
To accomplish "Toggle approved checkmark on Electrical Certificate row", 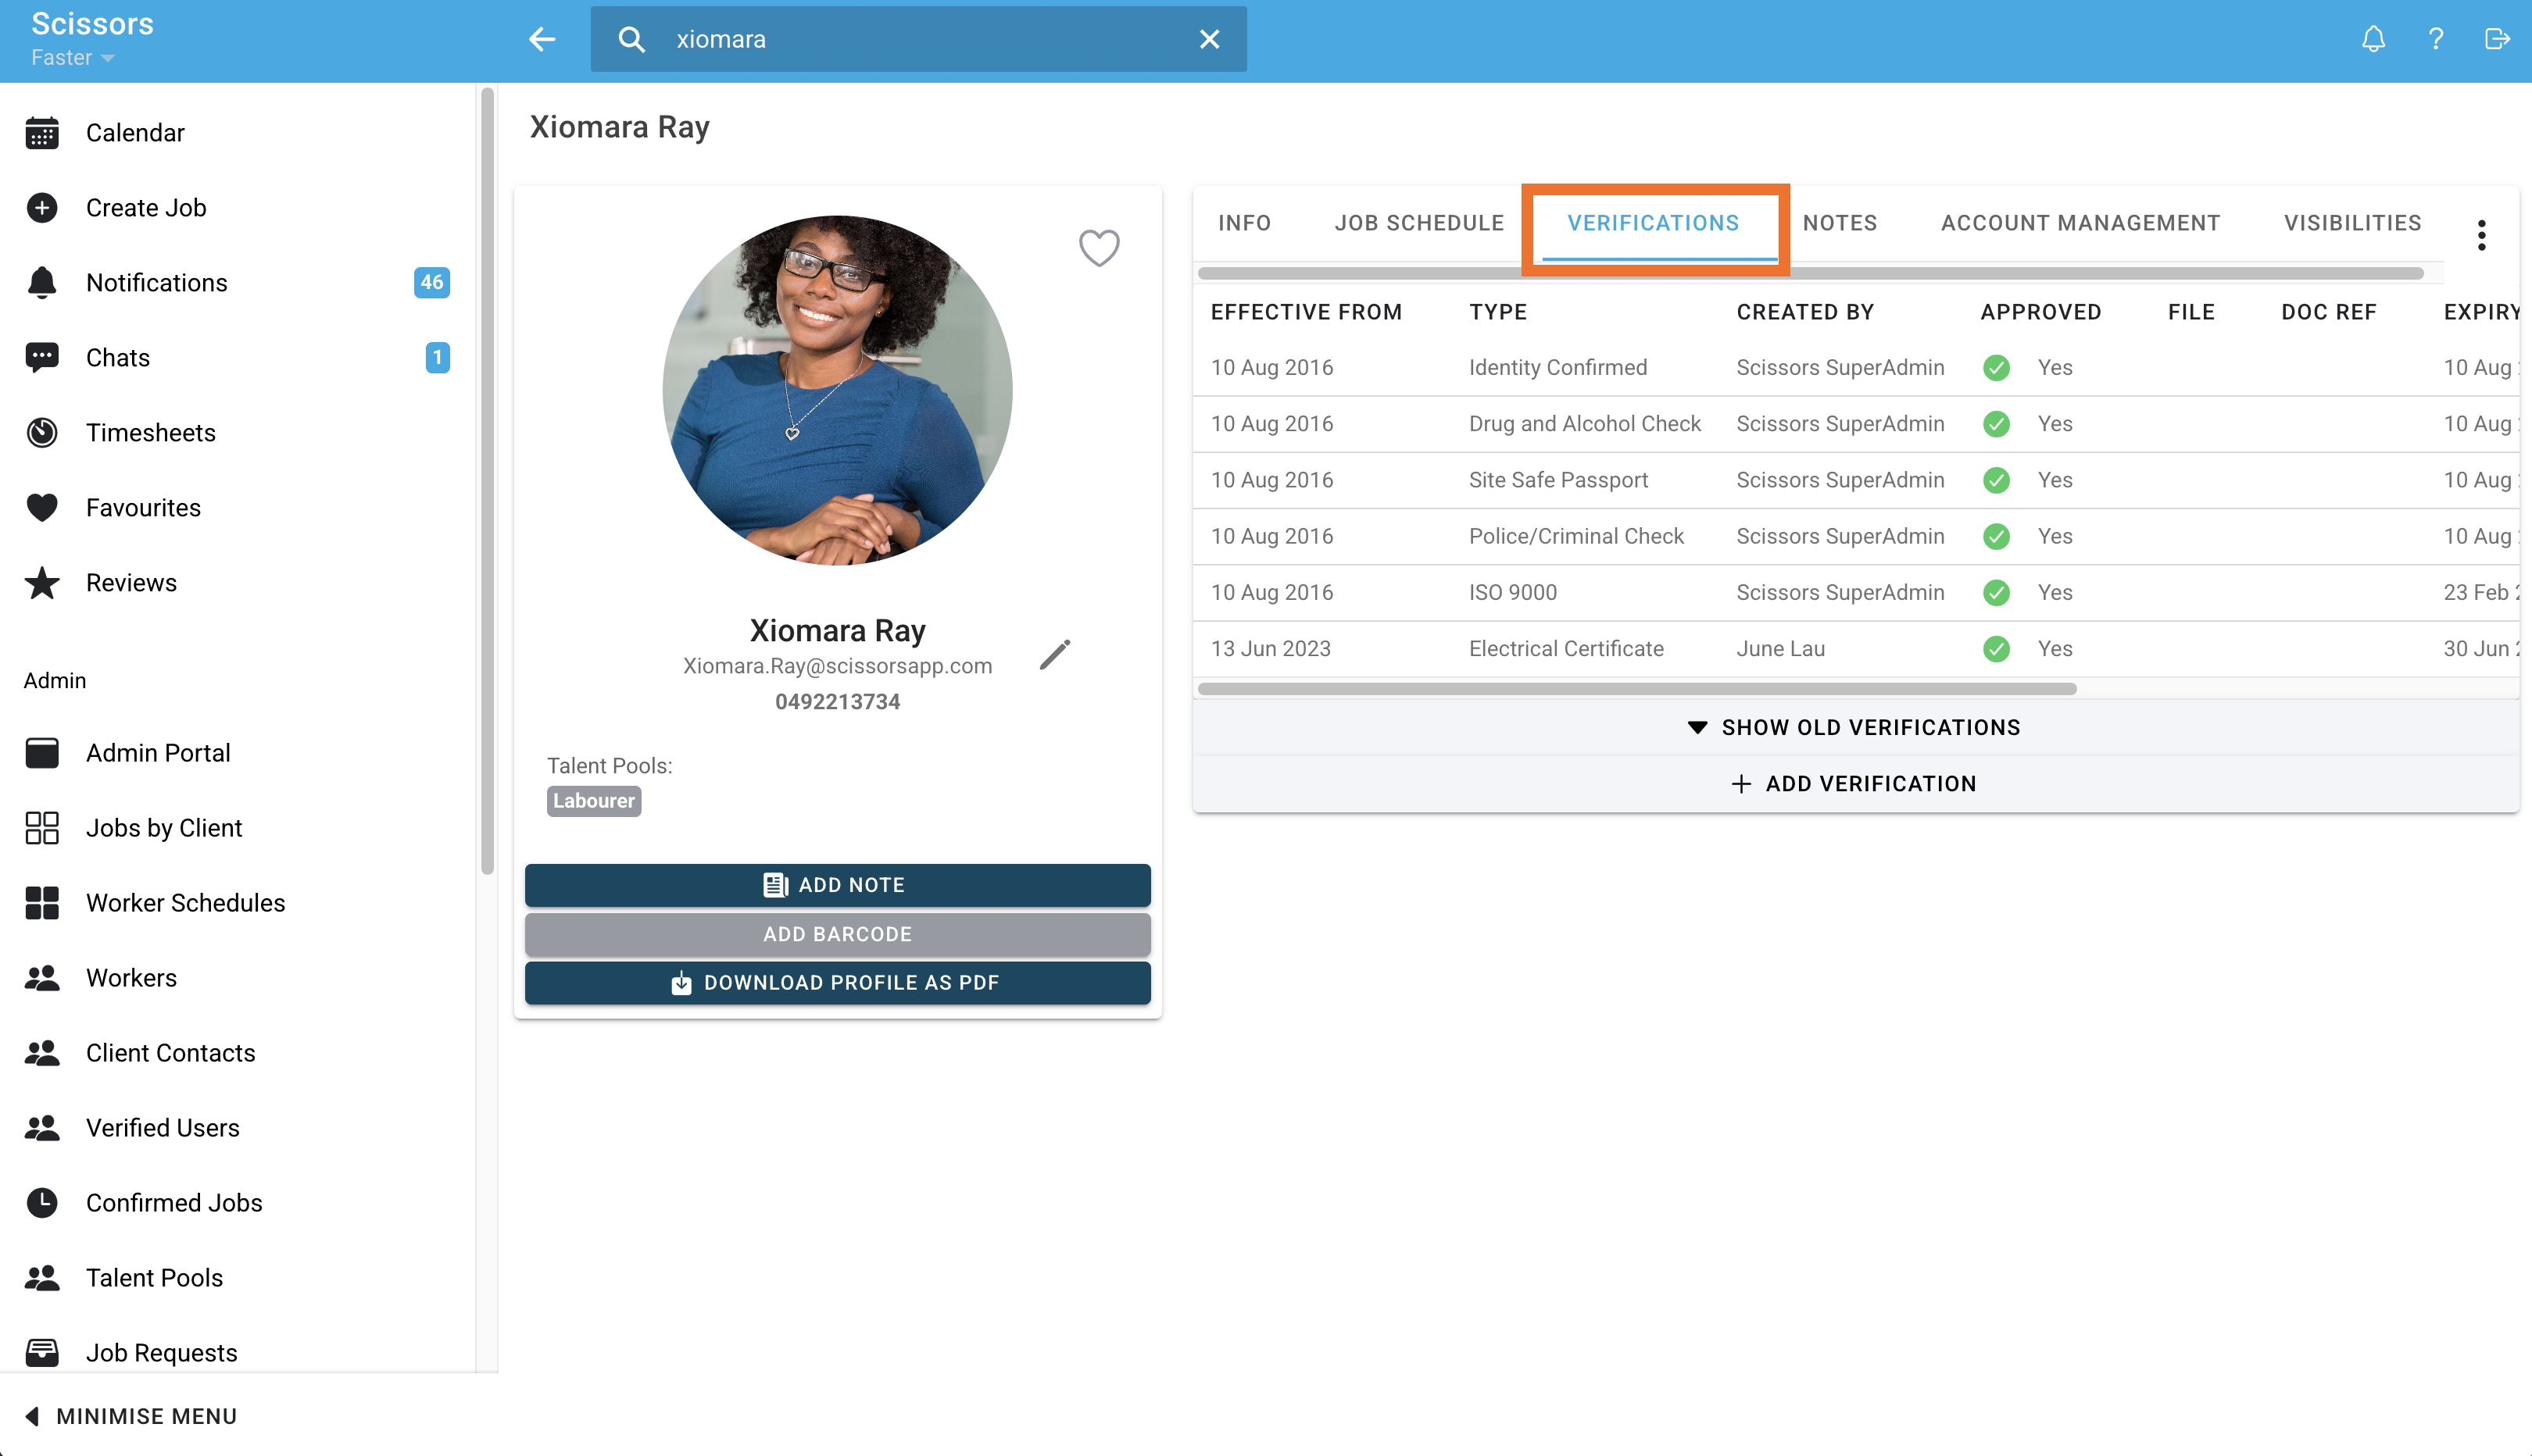I will (x=1996, y=649).
